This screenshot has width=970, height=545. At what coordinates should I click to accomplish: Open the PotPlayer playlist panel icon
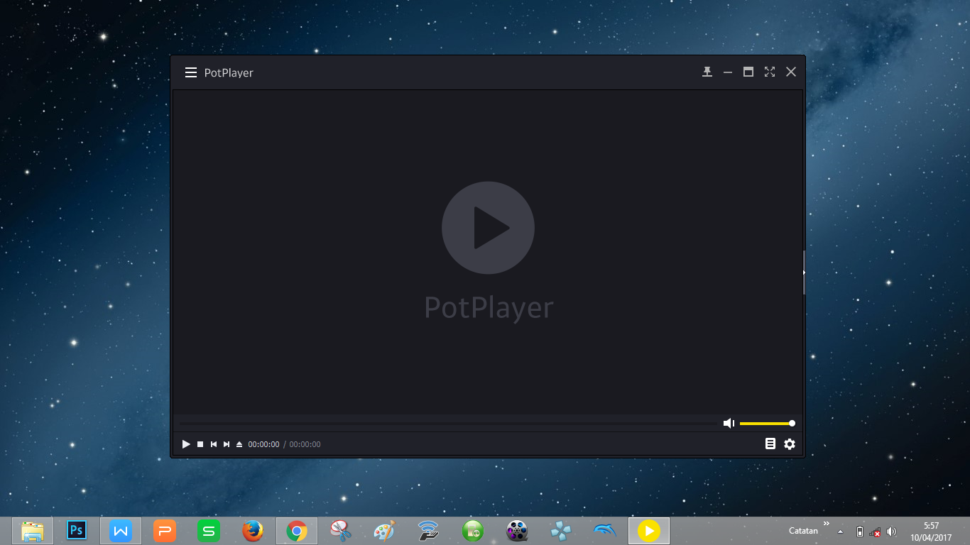coord(770,444)
